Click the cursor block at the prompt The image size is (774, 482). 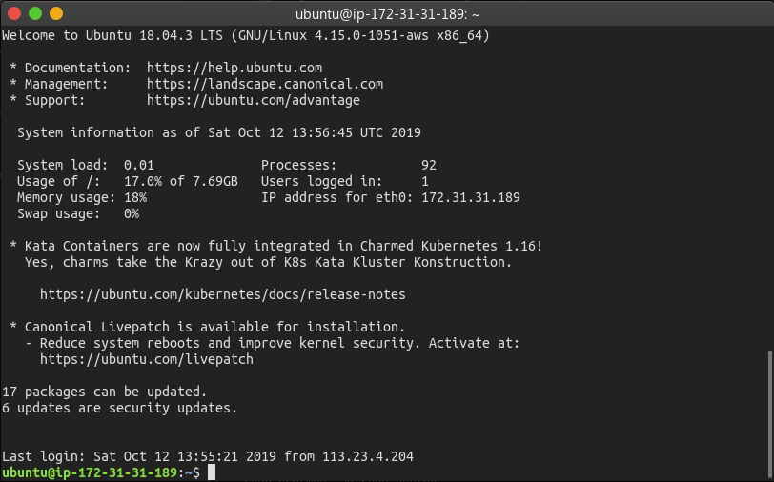tap(212, 472)
